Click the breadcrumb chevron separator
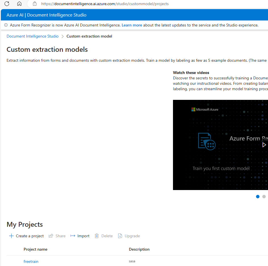Image resolution: width=268 pixels, height=266 pixels. click(63, 36)
